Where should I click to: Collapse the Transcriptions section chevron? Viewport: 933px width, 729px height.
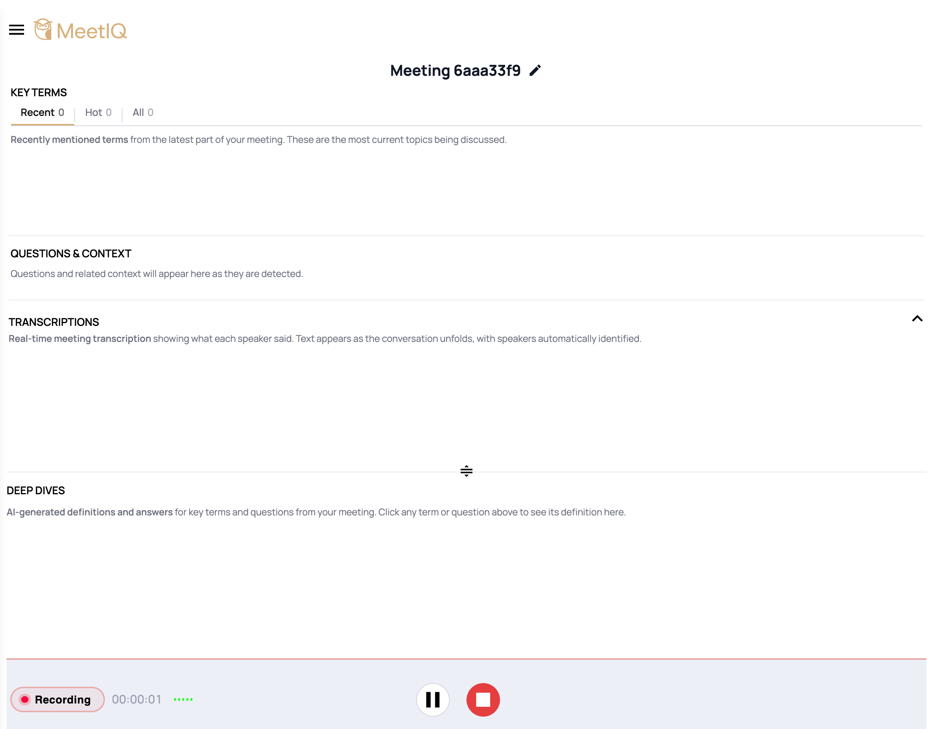tap(917, 319)
